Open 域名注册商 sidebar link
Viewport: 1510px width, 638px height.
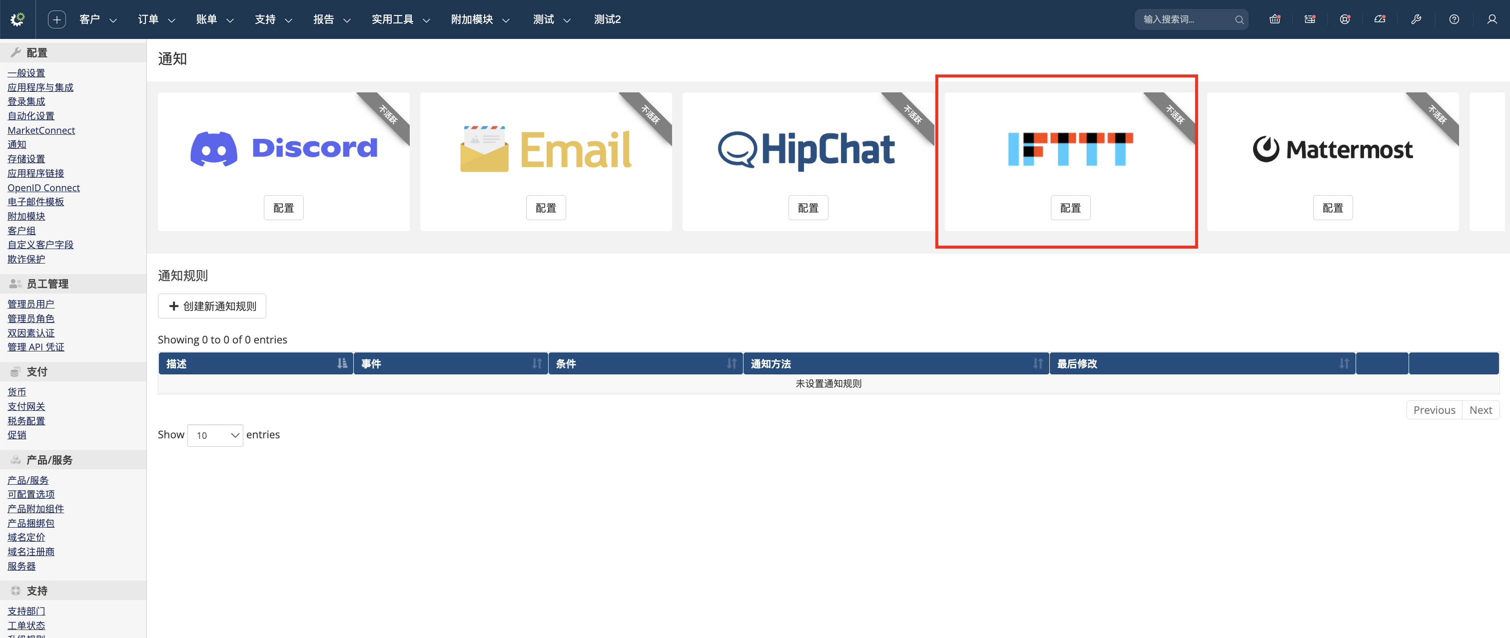(x=31, y=552)
